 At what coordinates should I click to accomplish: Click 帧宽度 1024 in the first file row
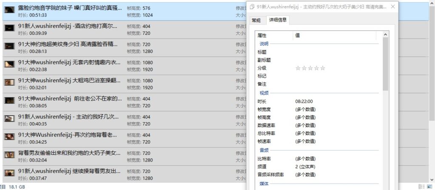coord(140,15)
